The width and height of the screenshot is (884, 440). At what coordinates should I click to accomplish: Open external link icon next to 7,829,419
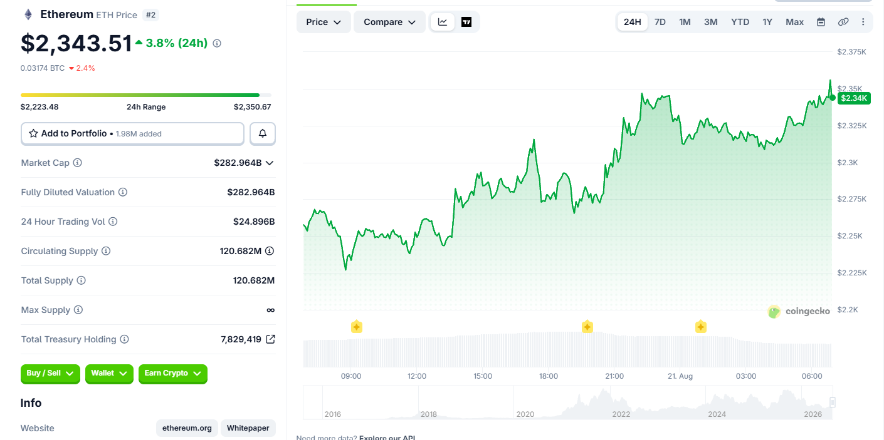coord(270,339)
